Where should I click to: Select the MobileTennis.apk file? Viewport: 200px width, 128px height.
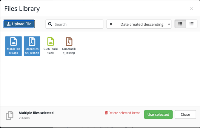click(13, 46)
